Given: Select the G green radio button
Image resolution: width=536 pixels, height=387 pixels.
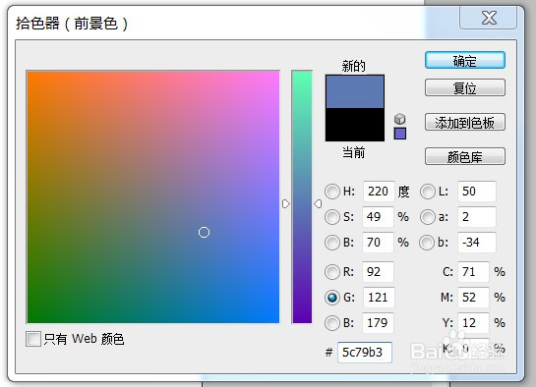Looking at the screenshot, I should [331, 298].
